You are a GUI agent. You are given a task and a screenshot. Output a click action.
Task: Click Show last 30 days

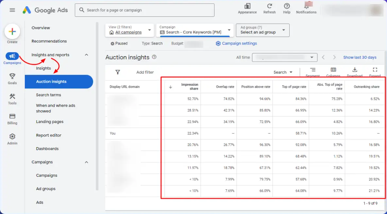(x=360, y=57)
